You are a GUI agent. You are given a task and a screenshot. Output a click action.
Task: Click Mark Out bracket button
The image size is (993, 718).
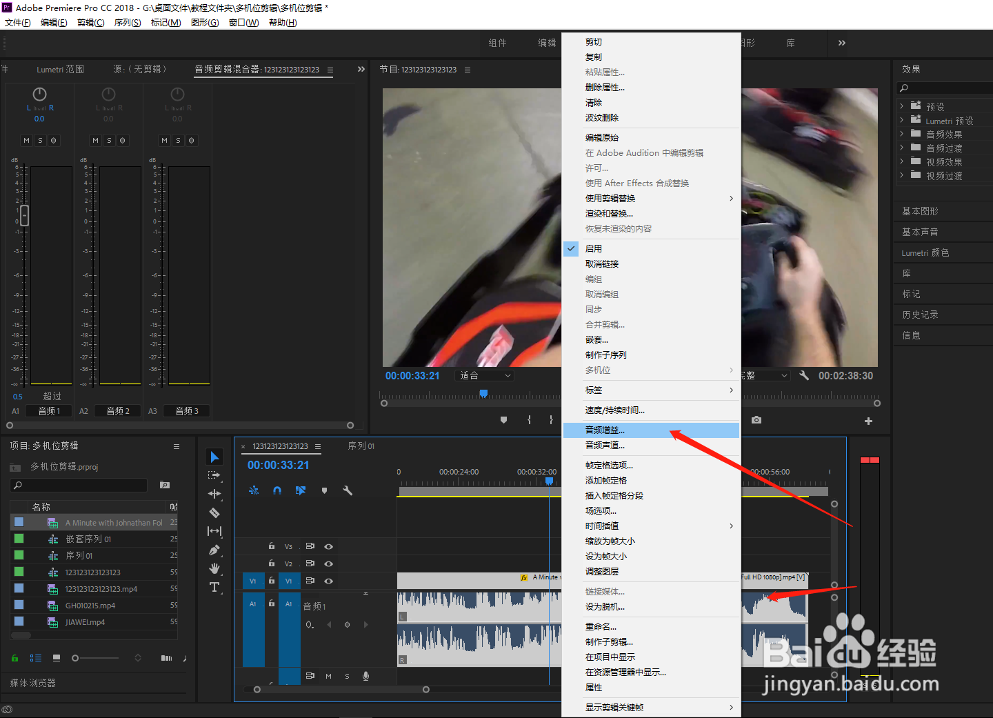[x=551, y=419]
